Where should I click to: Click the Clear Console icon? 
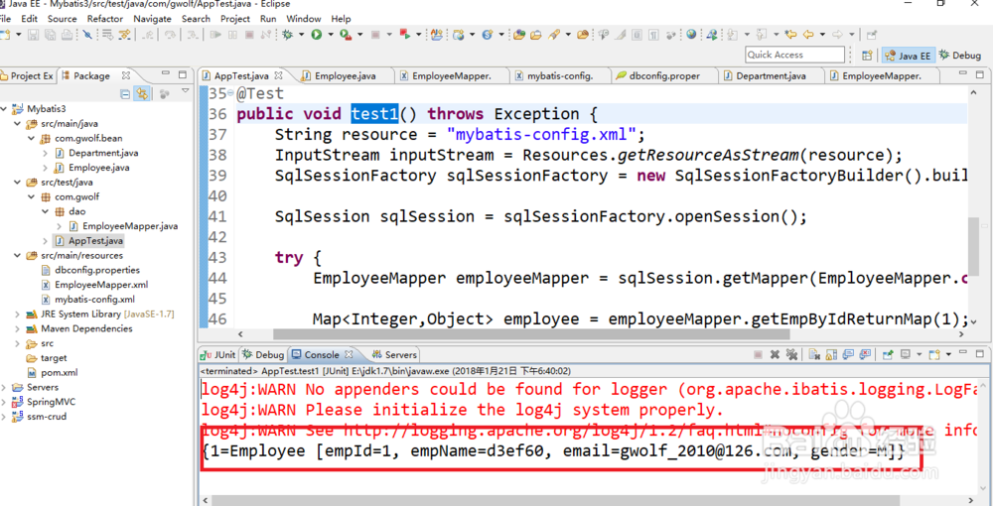click(x=814, y=355)
